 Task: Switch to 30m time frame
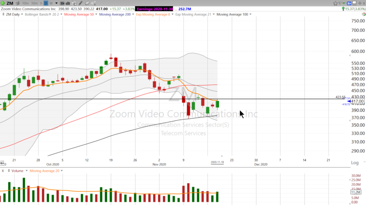point(34,3)
